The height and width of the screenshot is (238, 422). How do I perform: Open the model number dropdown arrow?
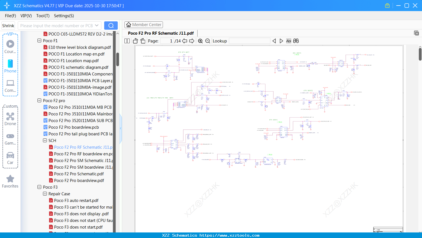pyautogui.click(x=97, y=26)
